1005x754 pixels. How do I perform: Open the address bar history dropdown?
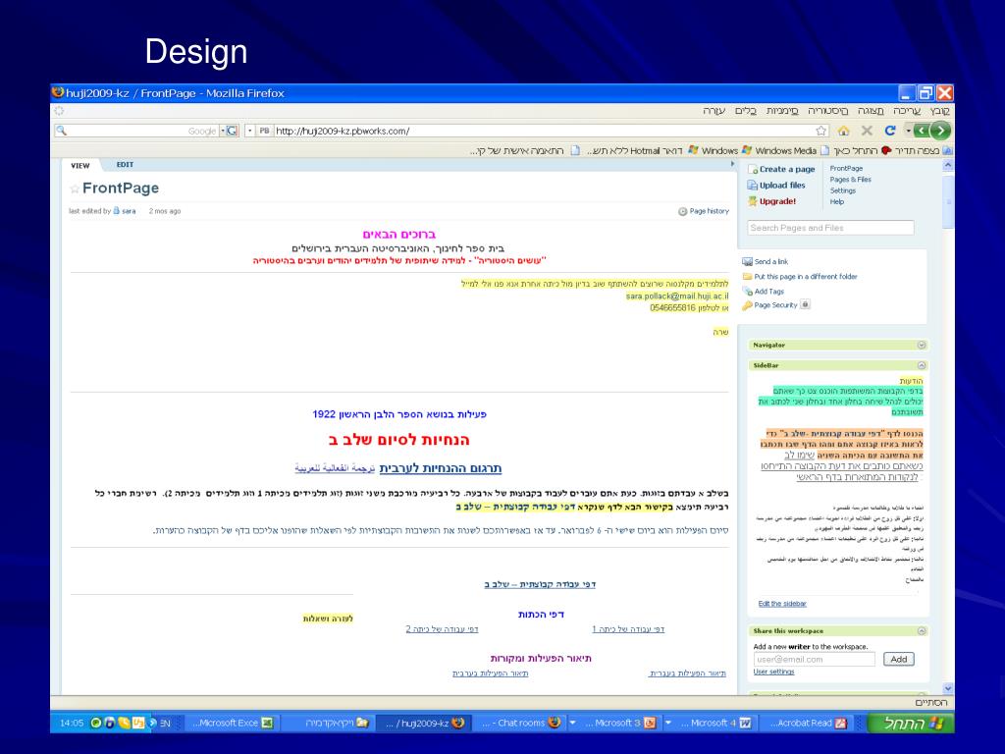point(250,131)
